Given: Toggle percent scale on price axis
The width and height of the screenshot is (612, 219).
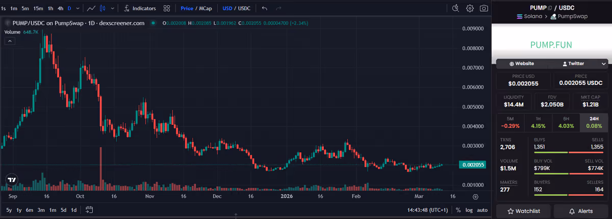Looking at the screenshot, I should pos(458,210).
